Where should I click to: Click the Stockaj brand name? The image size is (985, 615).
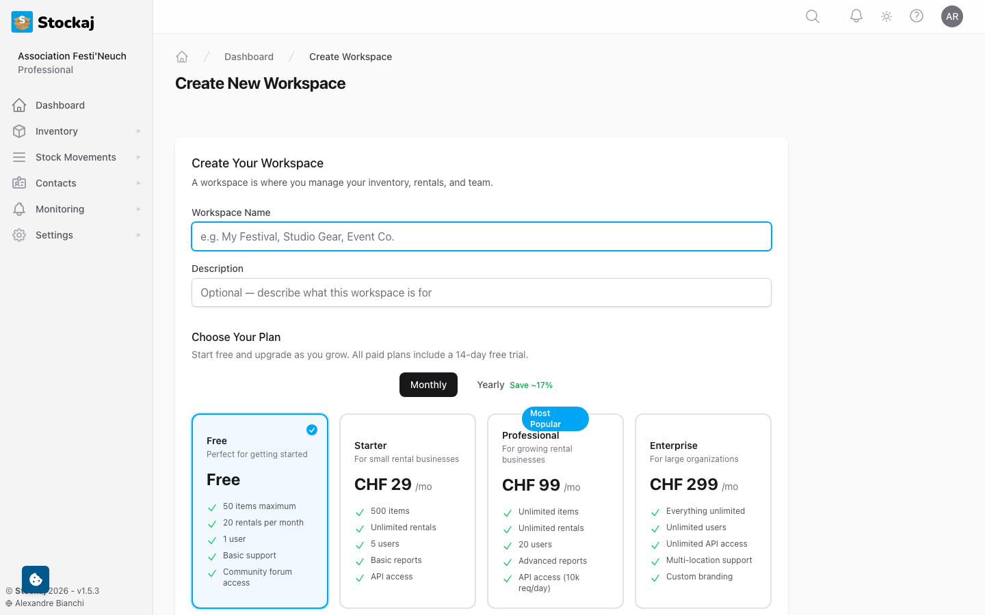pos(66,22)
